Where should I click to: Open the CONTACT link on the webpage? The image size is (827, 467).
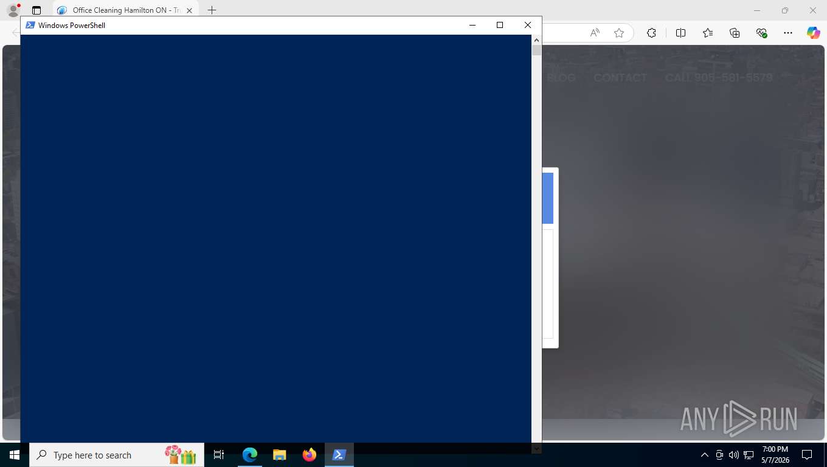620,78
